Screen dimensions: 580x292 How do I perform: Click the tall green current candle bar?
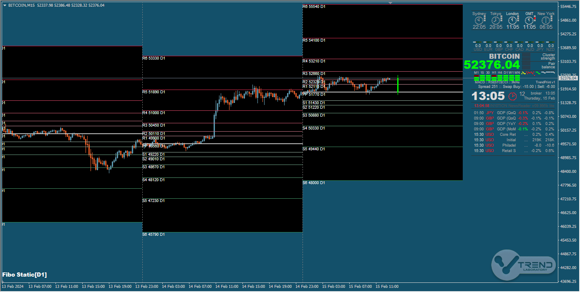point(398,85)
